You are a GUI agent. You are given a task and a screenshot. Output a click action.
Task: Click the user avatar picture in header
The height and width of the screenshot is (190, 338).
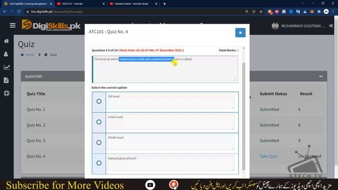pos(275,26)
